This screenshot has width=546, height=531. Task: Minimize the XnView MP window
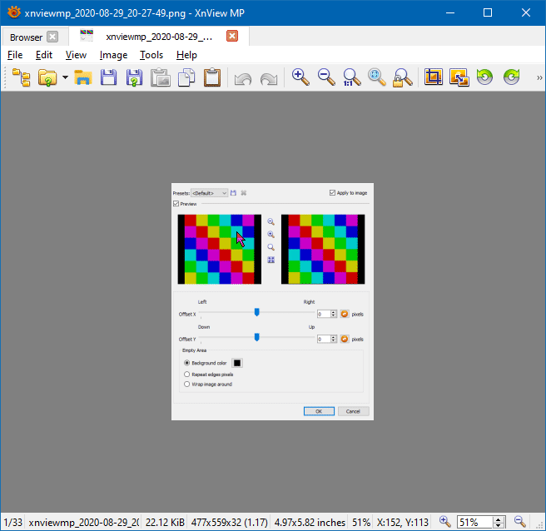click(x=450, y=12)
